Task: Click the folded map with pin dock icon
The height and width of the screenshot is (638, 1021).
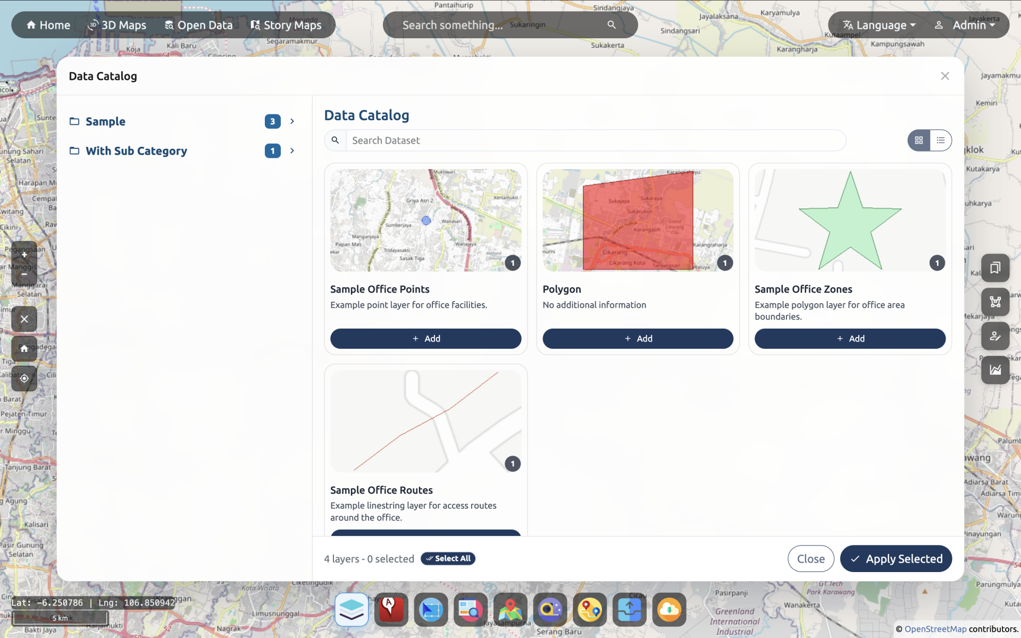Action: click(x=510, y=609)
